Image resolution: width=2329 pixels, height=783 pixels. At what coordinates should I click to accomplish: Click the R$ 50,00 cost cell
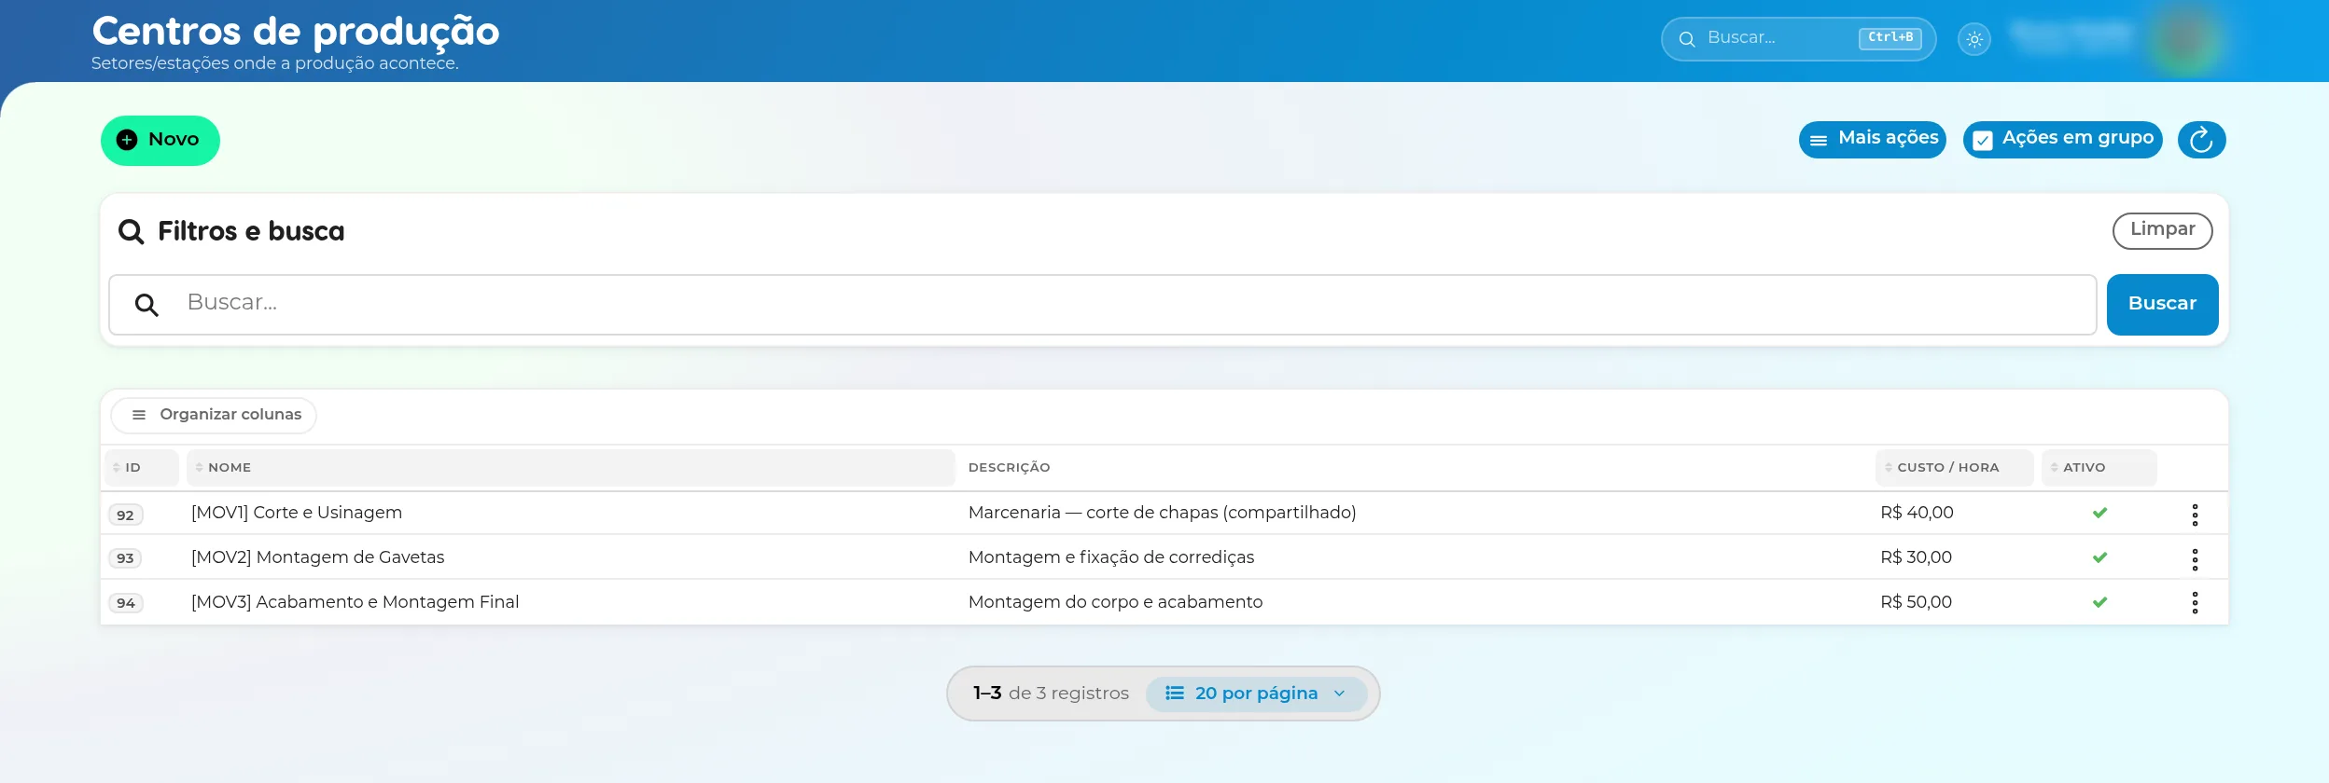pyautogui.click(x=1917, y=602)
